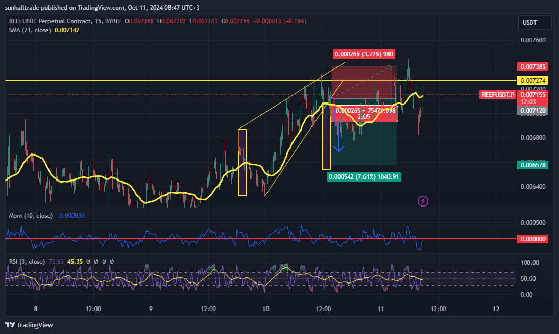This screenshot has width=559, height=334.
Task: Click the momentum value -0.000030
Action: (70, 216)
